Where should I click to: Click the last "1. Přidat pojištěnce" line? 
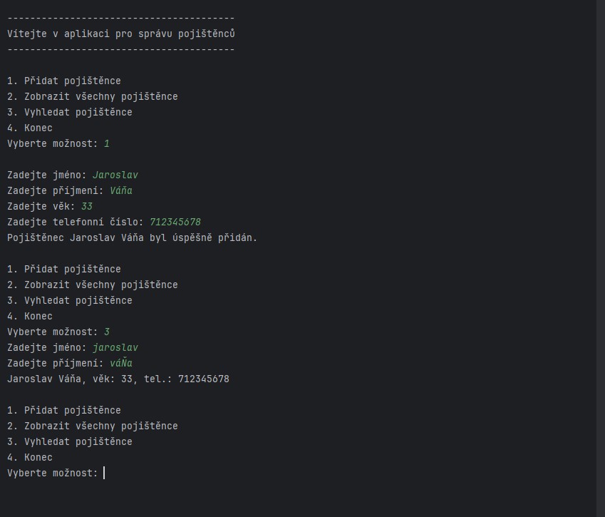pos(64,410)
